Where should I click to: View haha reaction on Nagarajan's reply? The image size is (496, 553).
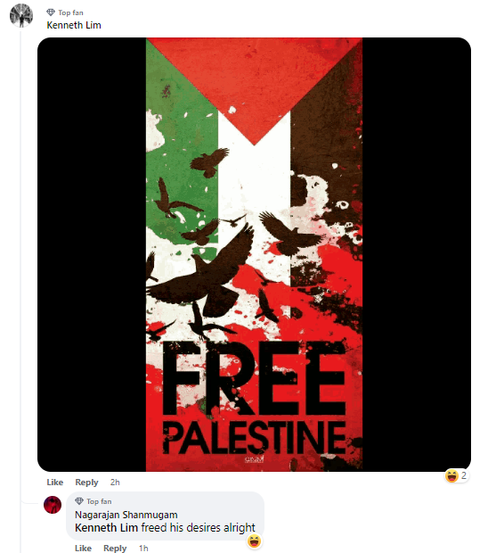click(254, 541)
